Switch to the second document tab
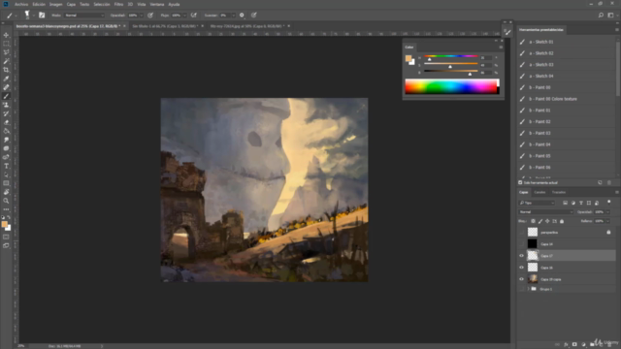This screenshot has width=621, height=349. pyautogui.click(x=165, y=26)
